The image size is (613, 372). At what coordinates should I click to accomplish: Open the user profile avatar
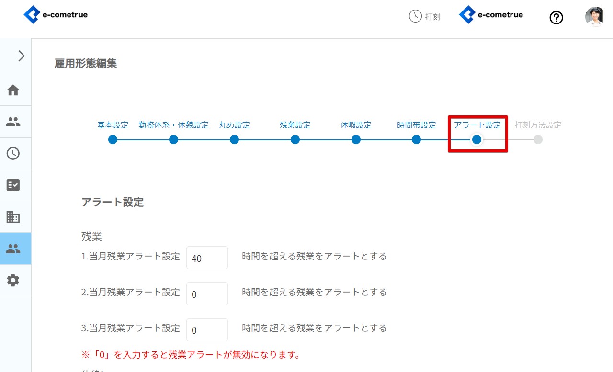pos(594,17)
